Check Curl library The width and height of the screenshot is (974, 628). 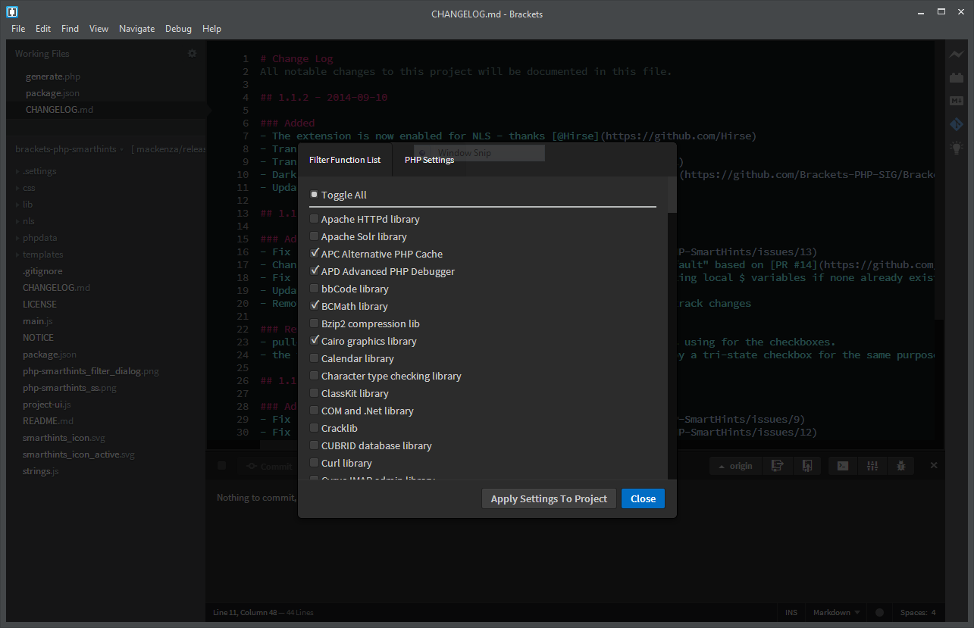point(315,463)
